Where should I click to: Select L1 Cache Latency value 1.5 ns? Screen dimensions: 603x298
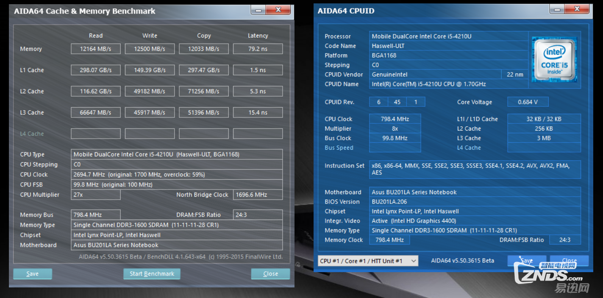point(258,70)
